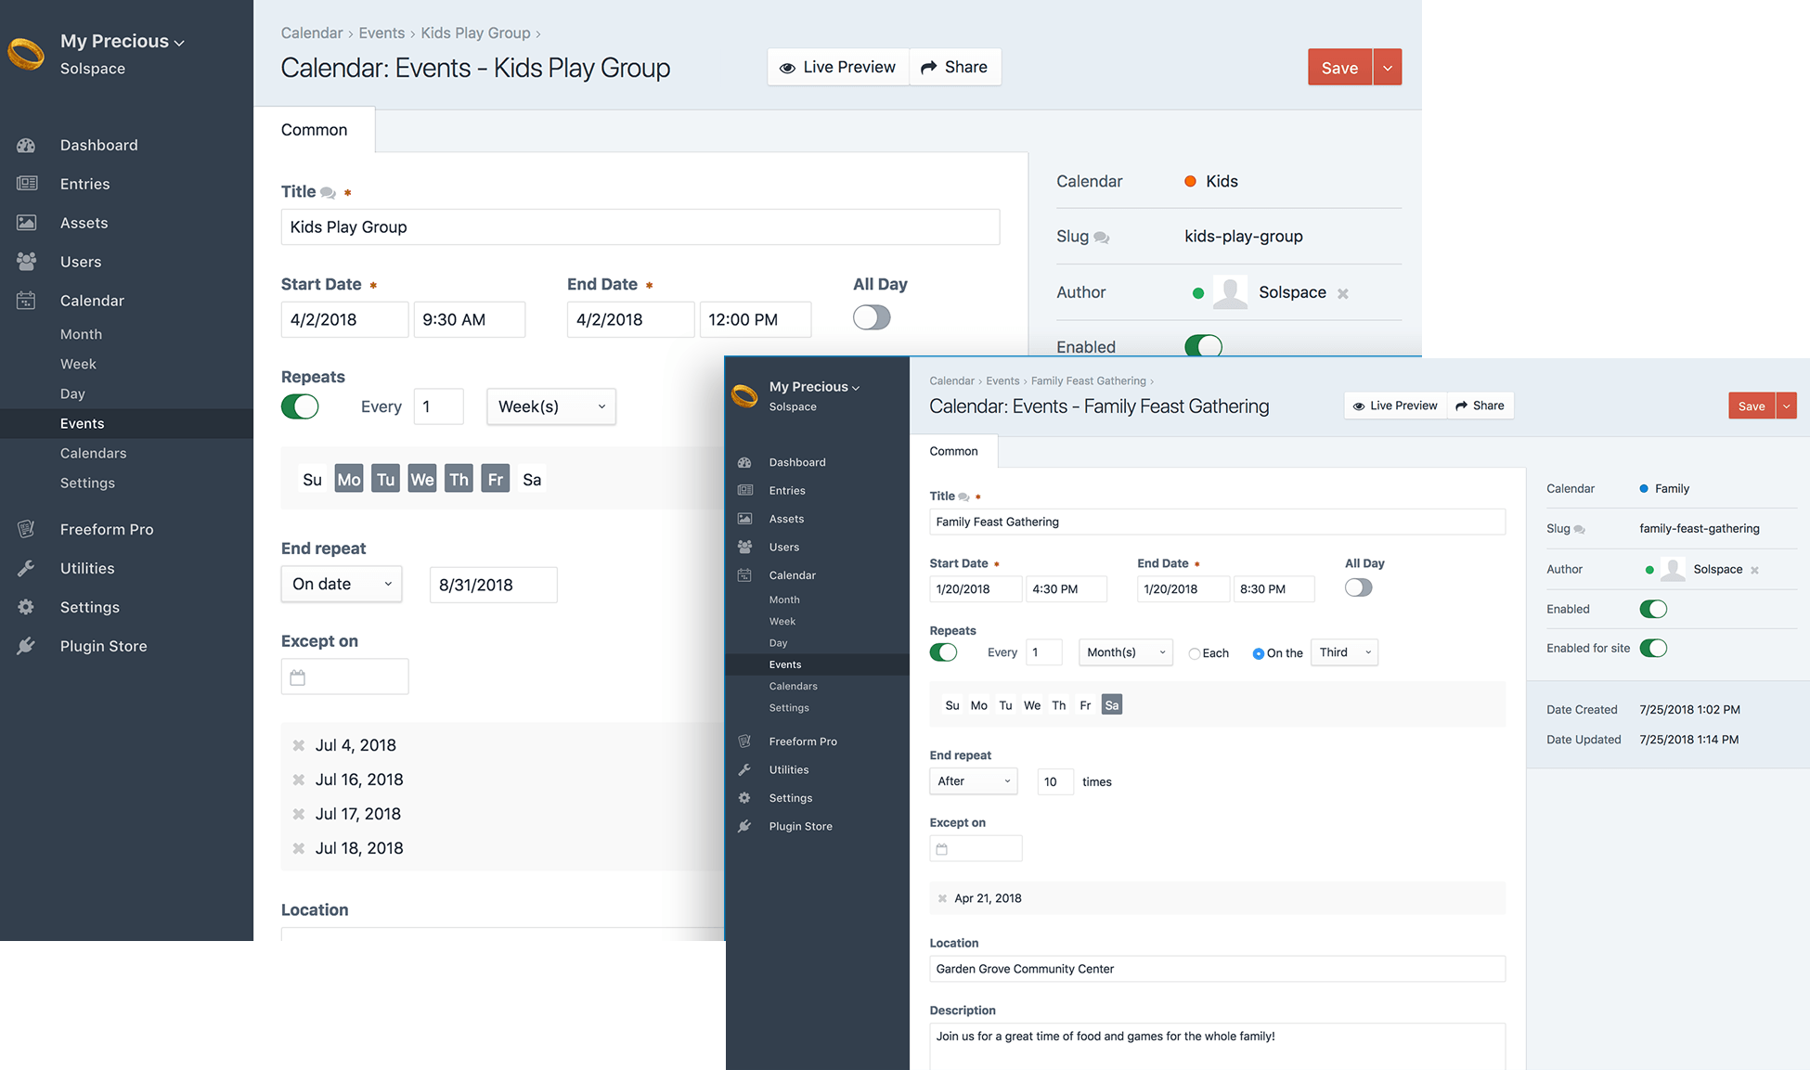
Task: Click Save button in Family Feast Gathering window
Action: pos(1751,406)
